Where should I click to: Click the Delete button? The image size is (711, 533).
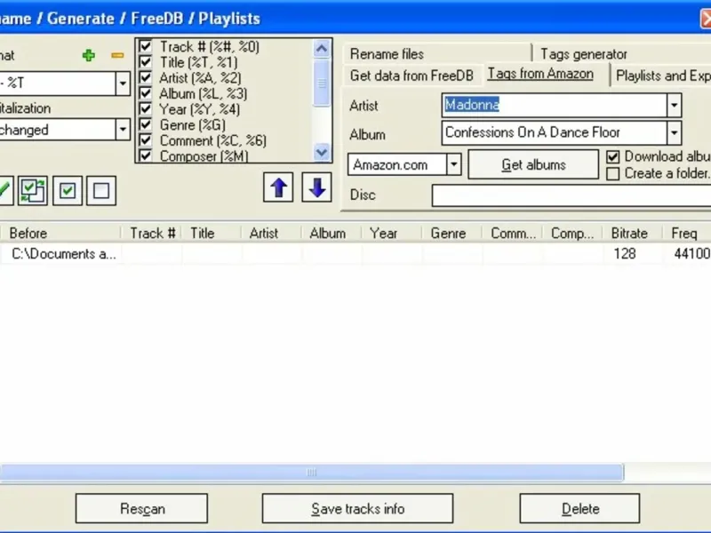tap(580, 508)
